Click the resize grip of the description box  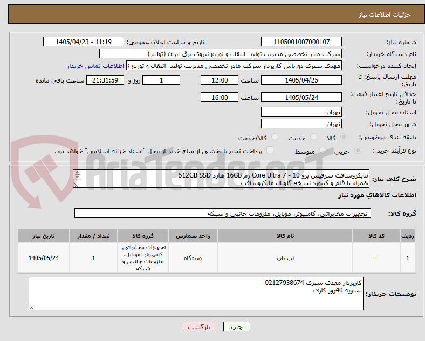(76, 185)
